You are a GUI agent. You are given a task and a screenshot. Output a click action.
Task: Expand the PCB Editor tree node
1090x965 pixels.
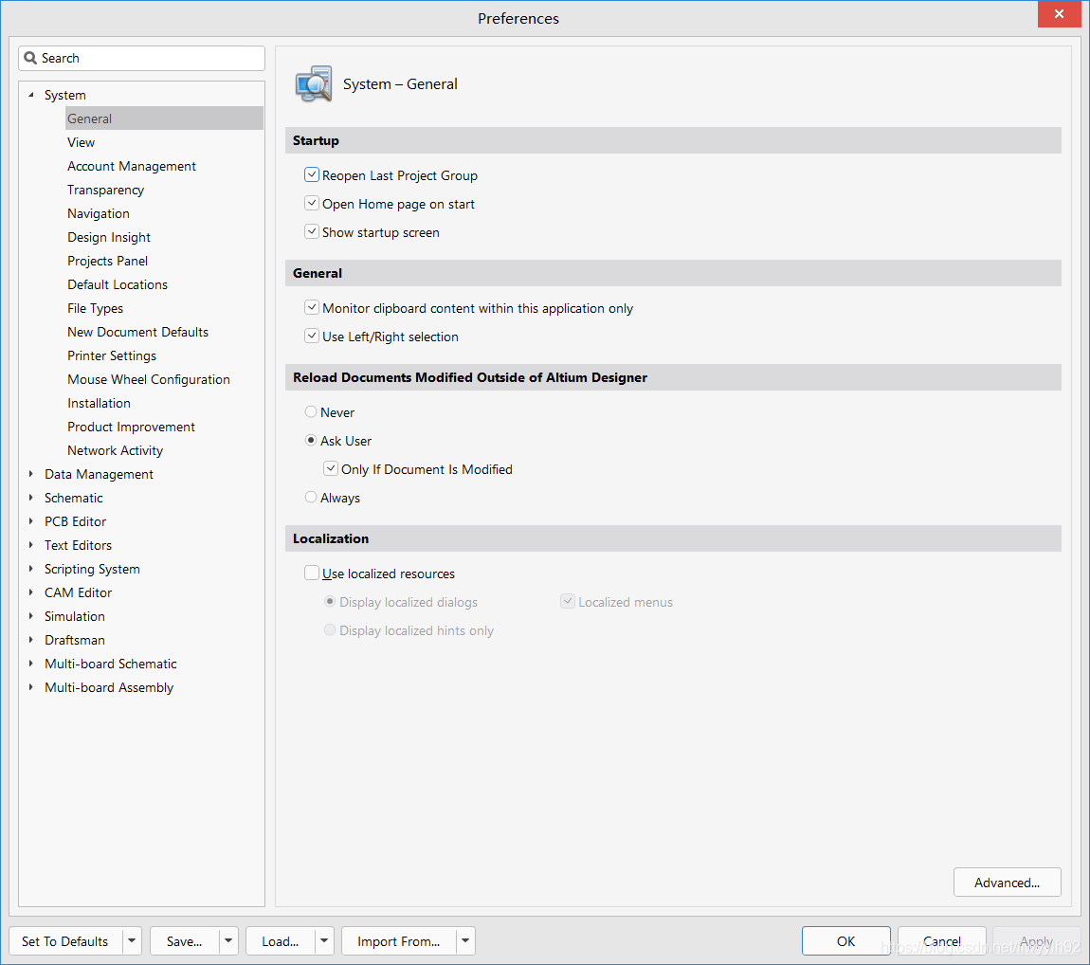[31, 521]
